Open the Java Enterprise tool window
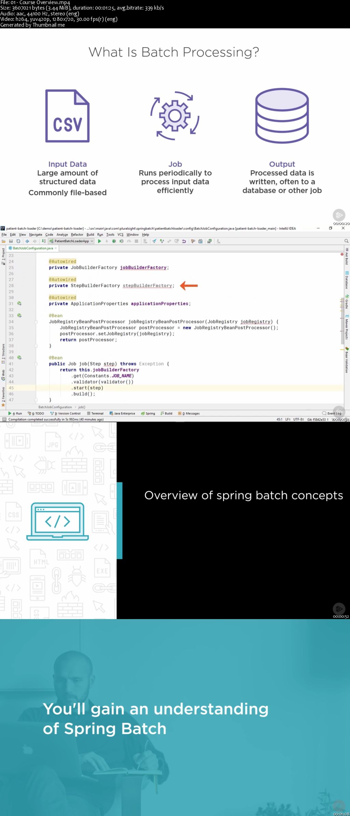Screen dimensions: 350x816 pos(122,413)
